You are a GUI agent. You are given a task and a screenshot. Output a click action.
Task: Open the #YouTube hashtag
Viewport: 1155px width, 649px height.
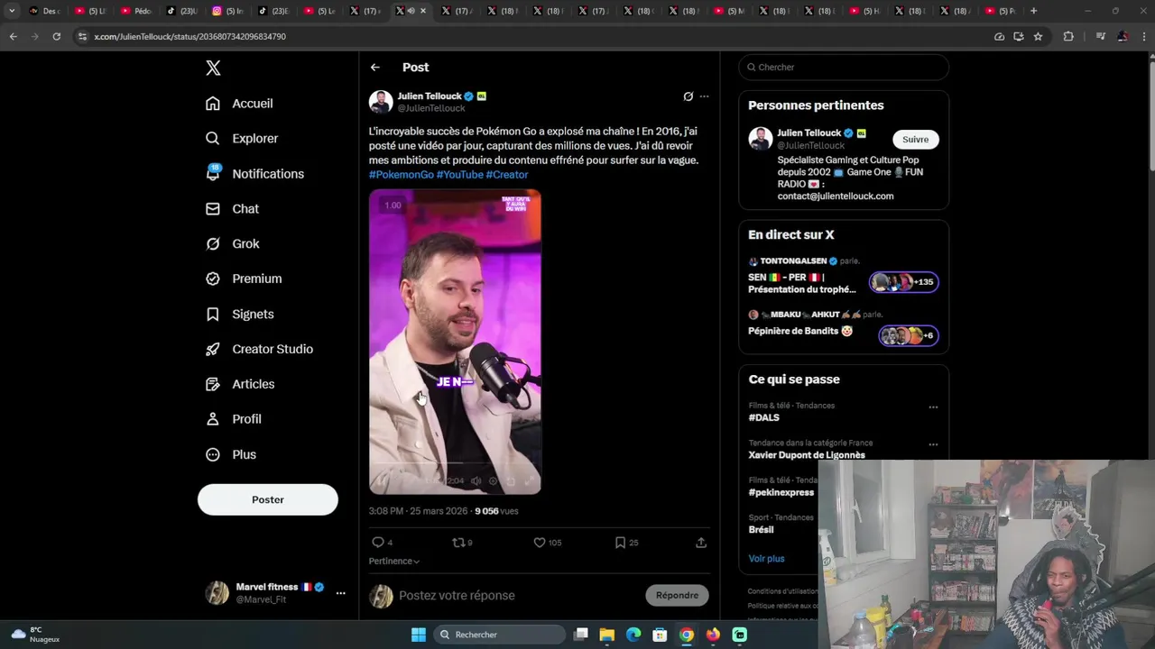tap(460, 175)
